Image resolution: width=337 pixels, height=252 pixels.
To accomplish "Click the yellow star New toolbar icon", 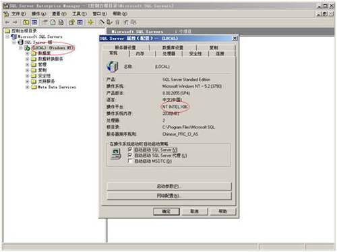I will click(x=90, y=22).
